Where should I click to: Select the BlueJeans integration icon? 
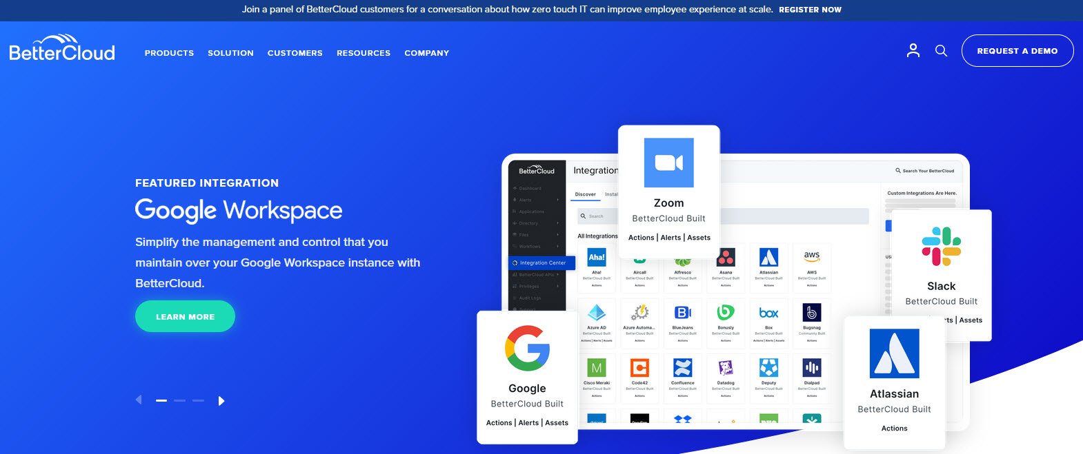pyautogui.click(x=683, y=312)
